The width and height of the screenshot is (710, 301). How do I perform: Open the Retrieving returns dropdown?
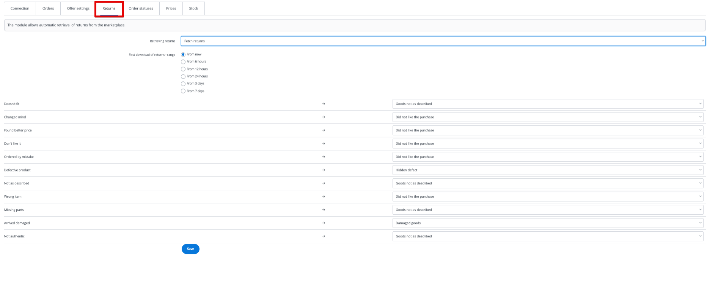click(x=443, y=41)
